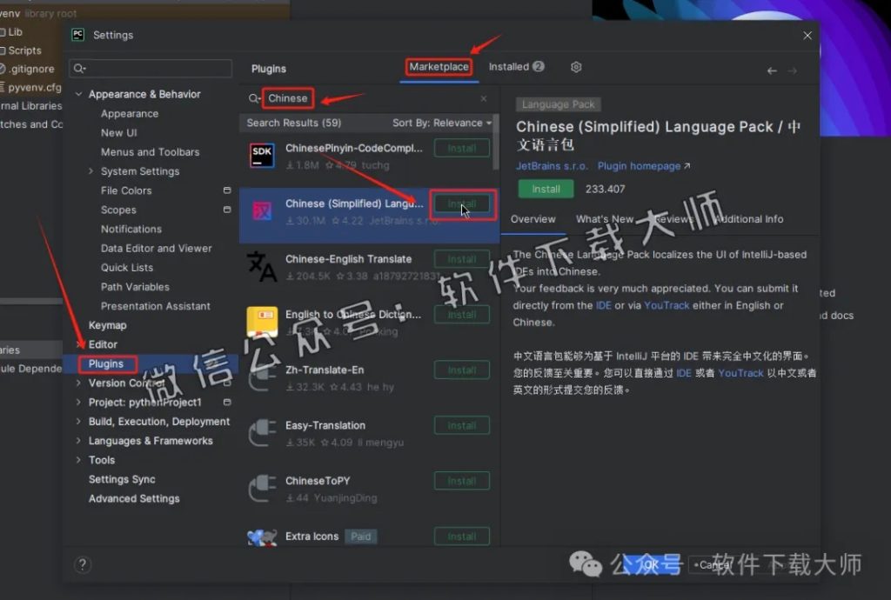
Task: Click the Zh-Translate-En plug icon
Action: [x=264, y=376]
